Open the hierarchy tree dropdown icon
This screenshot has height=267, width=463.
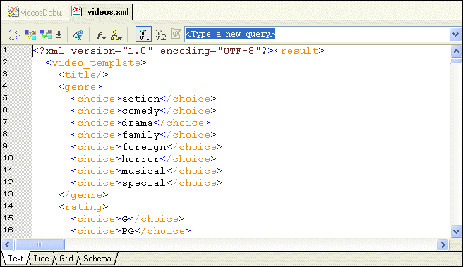116,35
